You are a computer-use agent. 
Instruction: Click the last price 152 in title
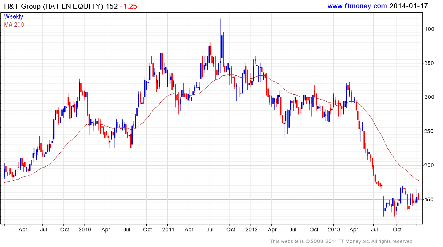[x=112, y=6]
